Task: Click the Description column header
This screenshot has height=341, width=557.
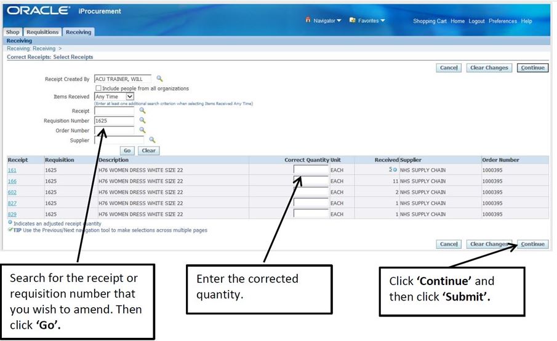Action: (x=114, y=160)
